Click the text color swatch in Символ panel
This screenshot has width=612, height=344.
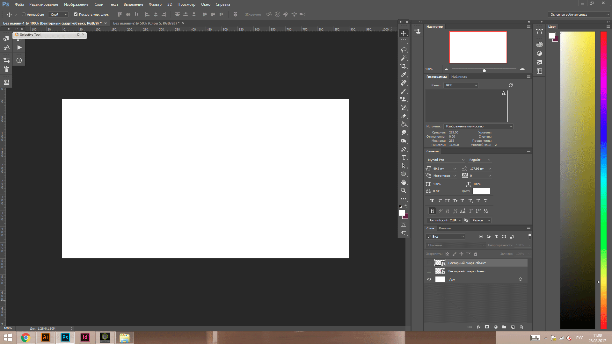coord(481,191)
